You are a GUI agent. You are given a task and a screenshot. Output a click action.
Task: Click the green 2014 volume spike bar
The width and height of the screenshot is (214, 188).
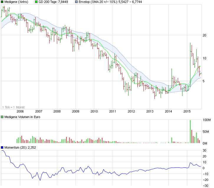[x=172, y=140]
